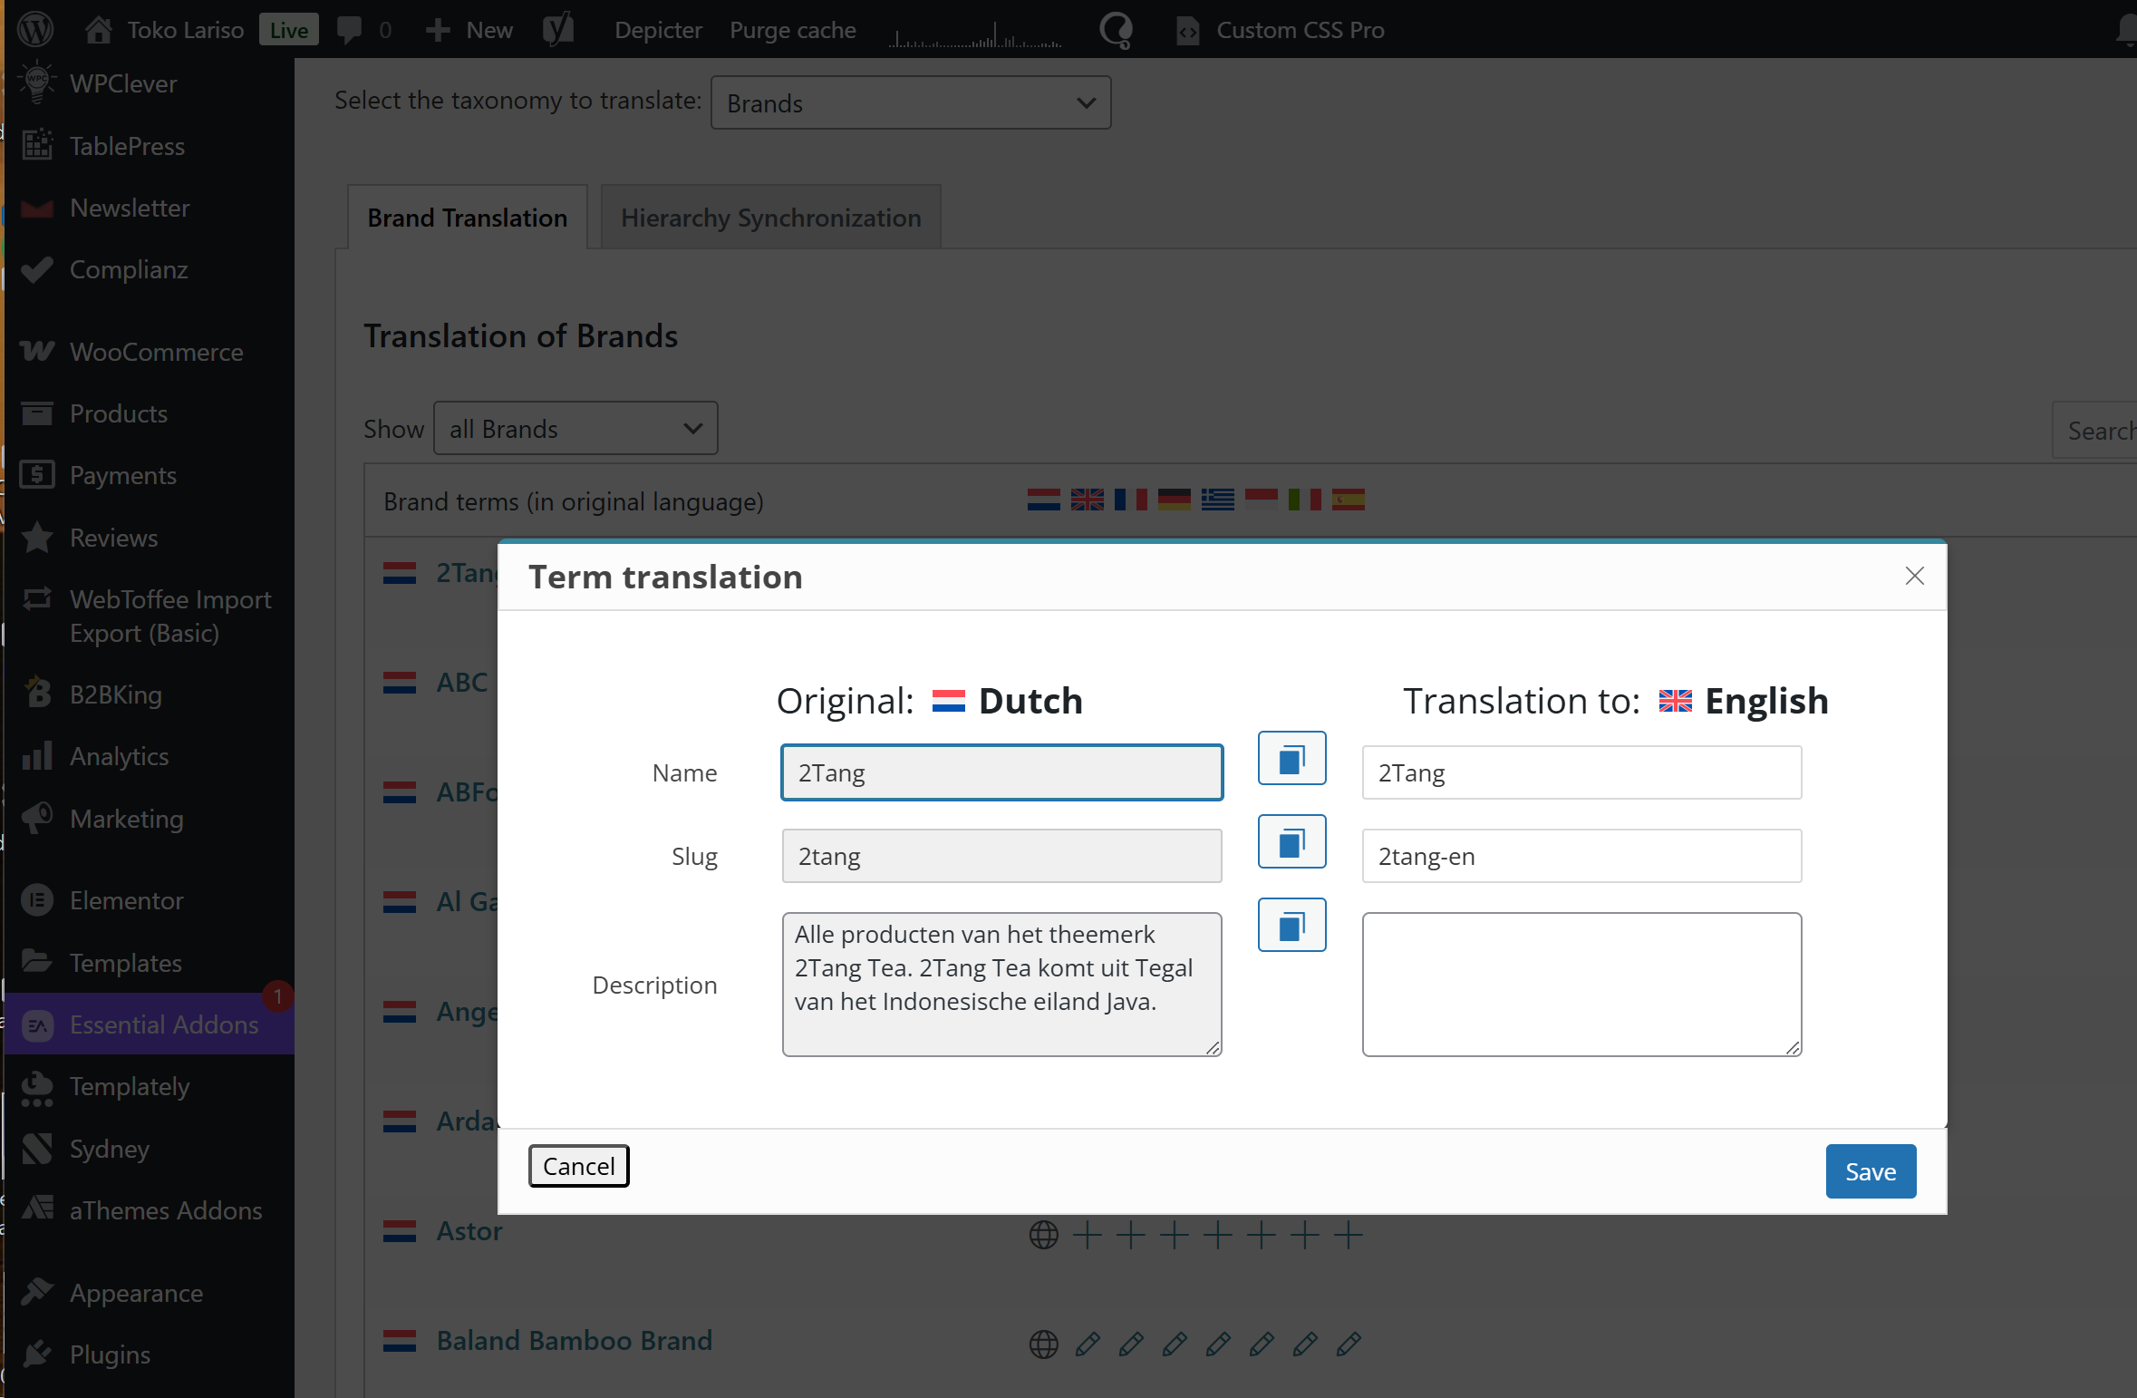Click globe icon in Astor row
The width and height of the screenshot is (2137, 1398).
click(1043, 1235)
